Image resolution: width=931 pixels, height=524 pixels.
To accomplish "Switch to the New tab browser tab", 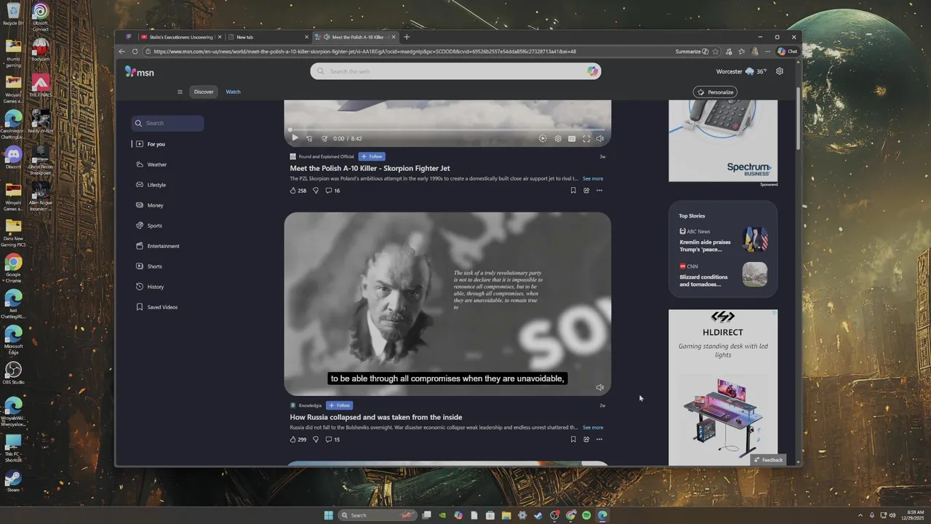I will tap(266, 37).
